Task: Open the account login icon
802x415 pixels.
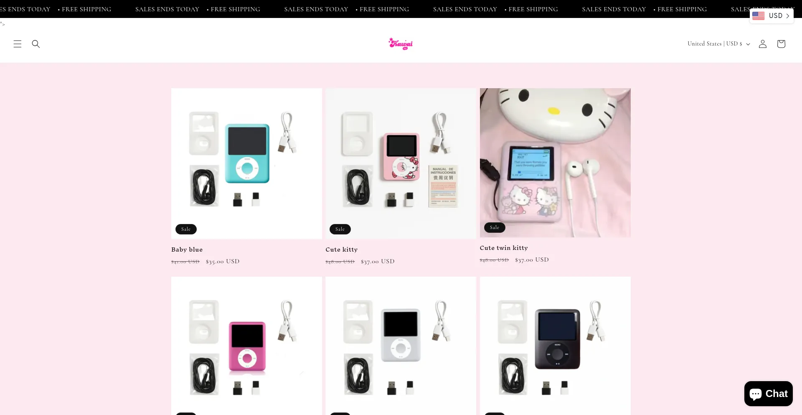Action: [763, 44]
